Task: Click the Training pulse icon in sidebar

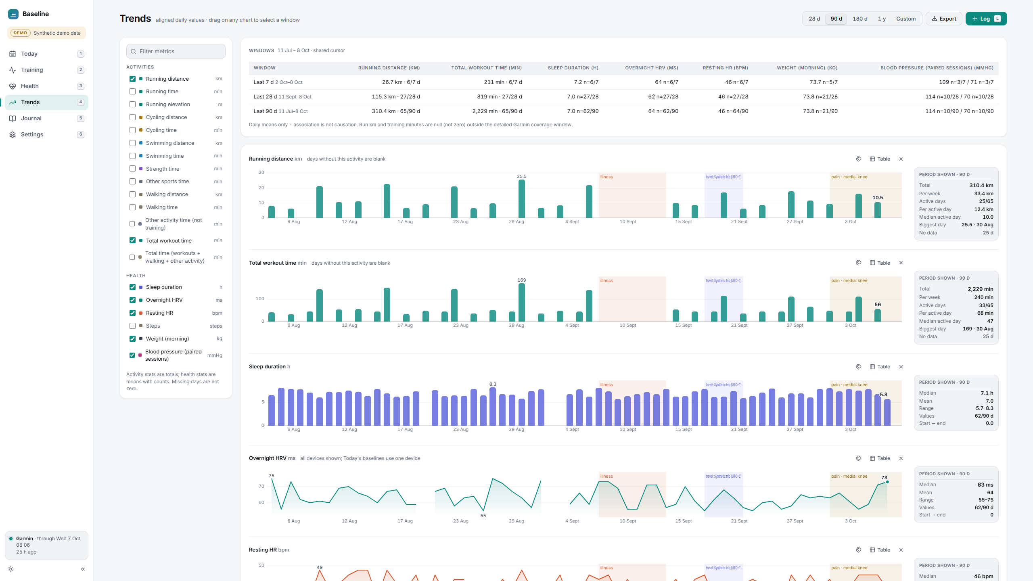Action: point(13,70)
